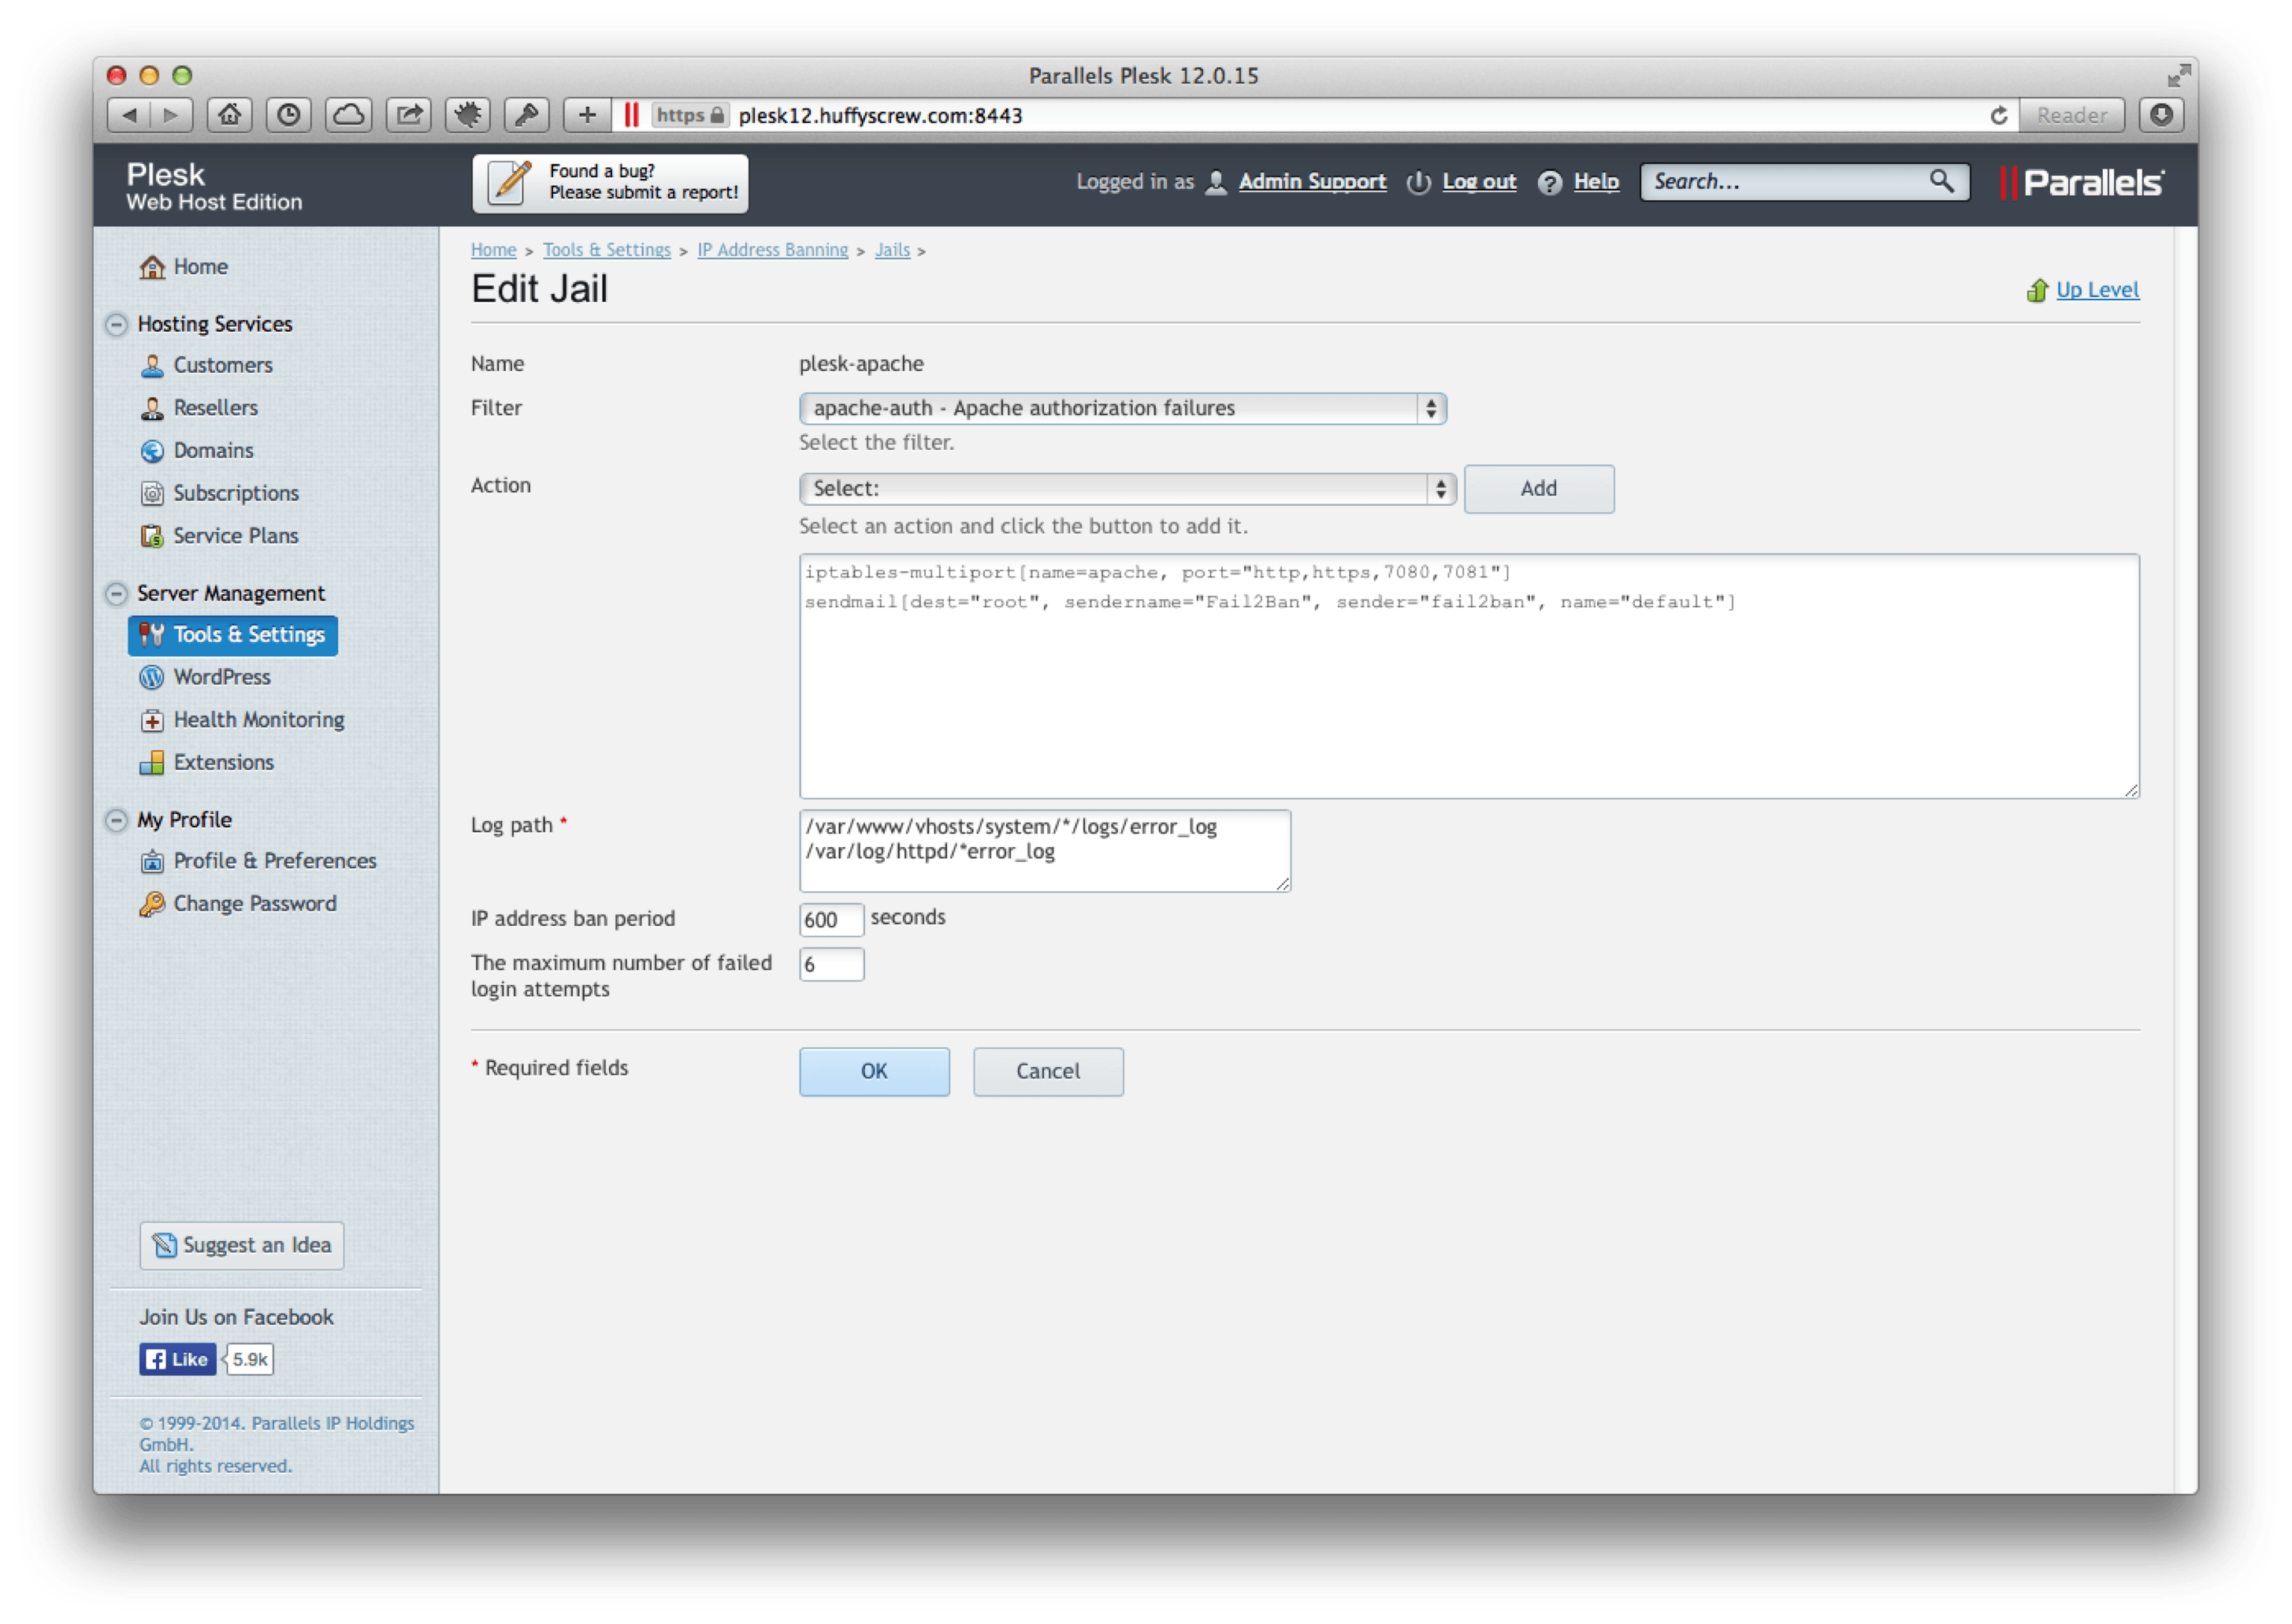Reload page with refresh icon
The width and height of the screenshot is (2292, 1624).
1998,116
